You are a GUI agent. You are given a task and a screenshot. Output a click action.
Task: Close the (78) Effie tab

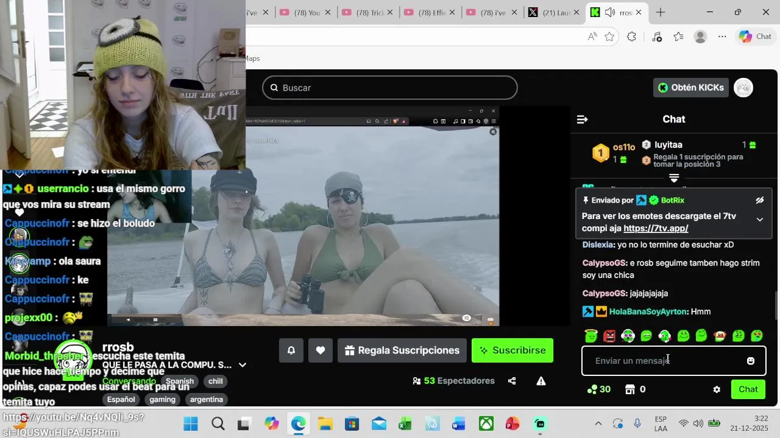453,12
